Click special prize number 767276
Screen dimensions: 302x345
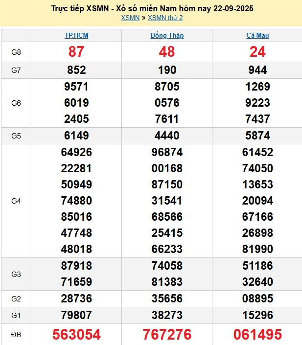pyautogui.click(x=167, y=335)
